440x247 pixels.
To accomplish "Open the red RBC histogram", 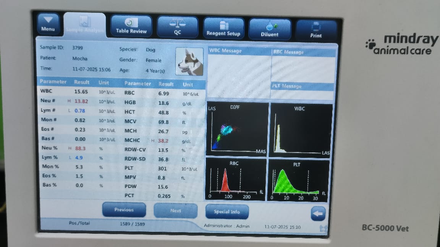I will (236, 178).
